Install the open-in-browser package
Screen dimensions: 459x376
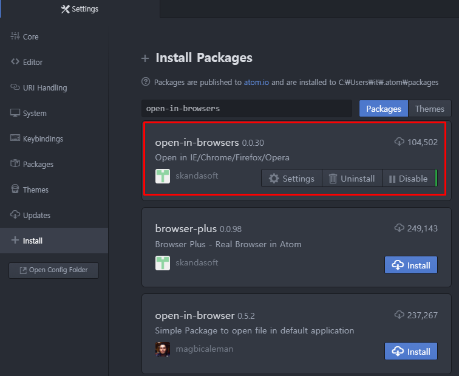point(411,351)
